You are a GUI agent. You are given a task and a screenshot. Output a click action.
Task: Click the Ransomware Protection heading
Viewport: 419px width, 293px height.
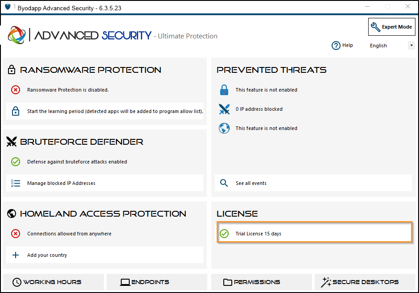click(x=90, y=70)
